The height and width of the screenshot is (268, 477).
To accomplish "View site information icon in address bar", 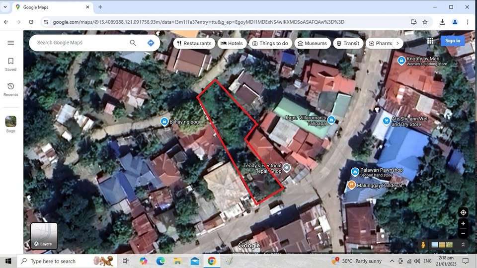I will point(46,22).
